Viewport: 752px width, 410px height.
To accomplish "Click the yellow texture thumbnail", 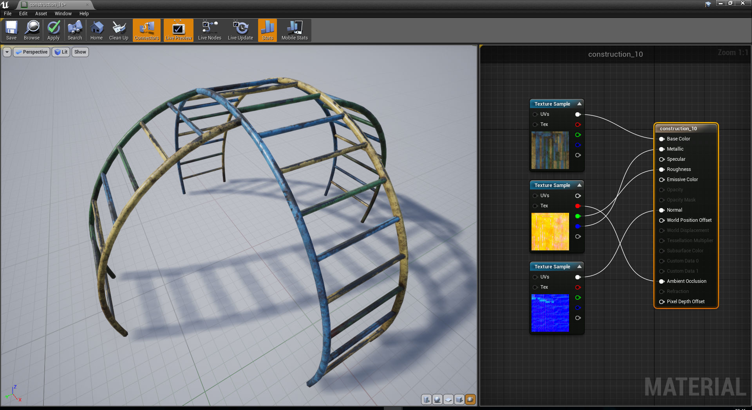I will point(550,232).
